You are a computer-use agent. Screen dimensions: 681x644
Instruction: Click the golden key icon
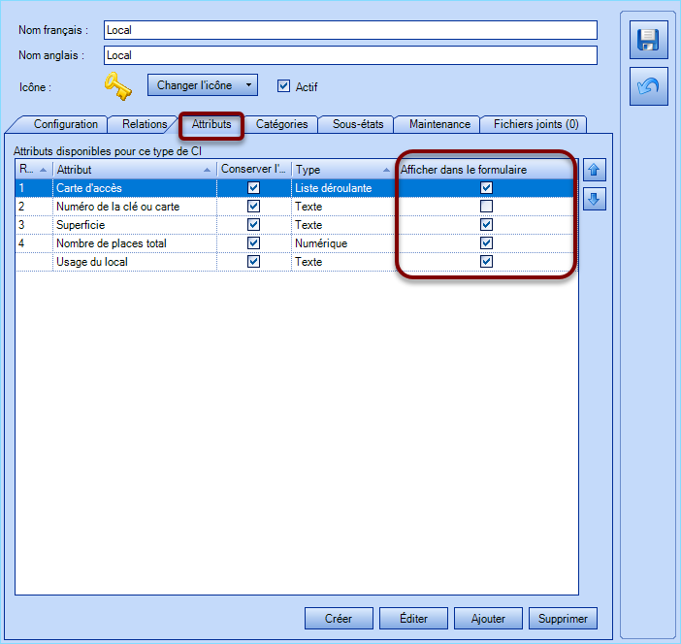tap(118, 86)
